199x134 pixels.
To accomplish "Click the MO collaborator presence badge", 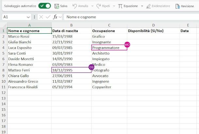I will [127, 45].
